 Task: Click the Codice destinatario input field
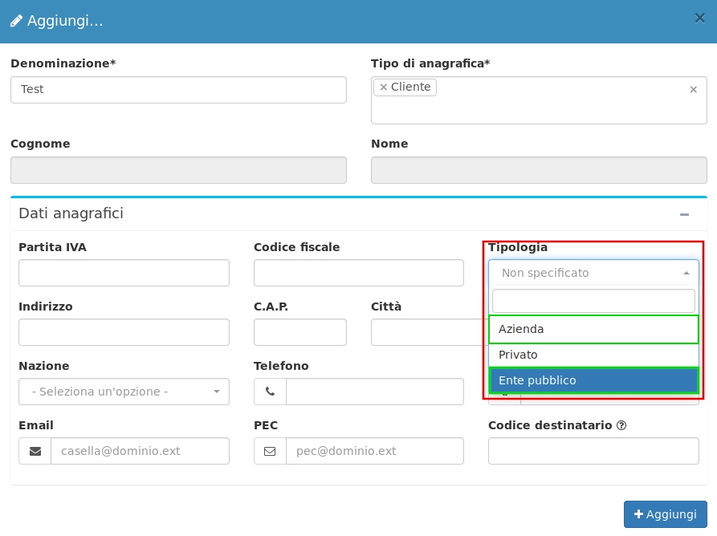click(x=593, y=451)
